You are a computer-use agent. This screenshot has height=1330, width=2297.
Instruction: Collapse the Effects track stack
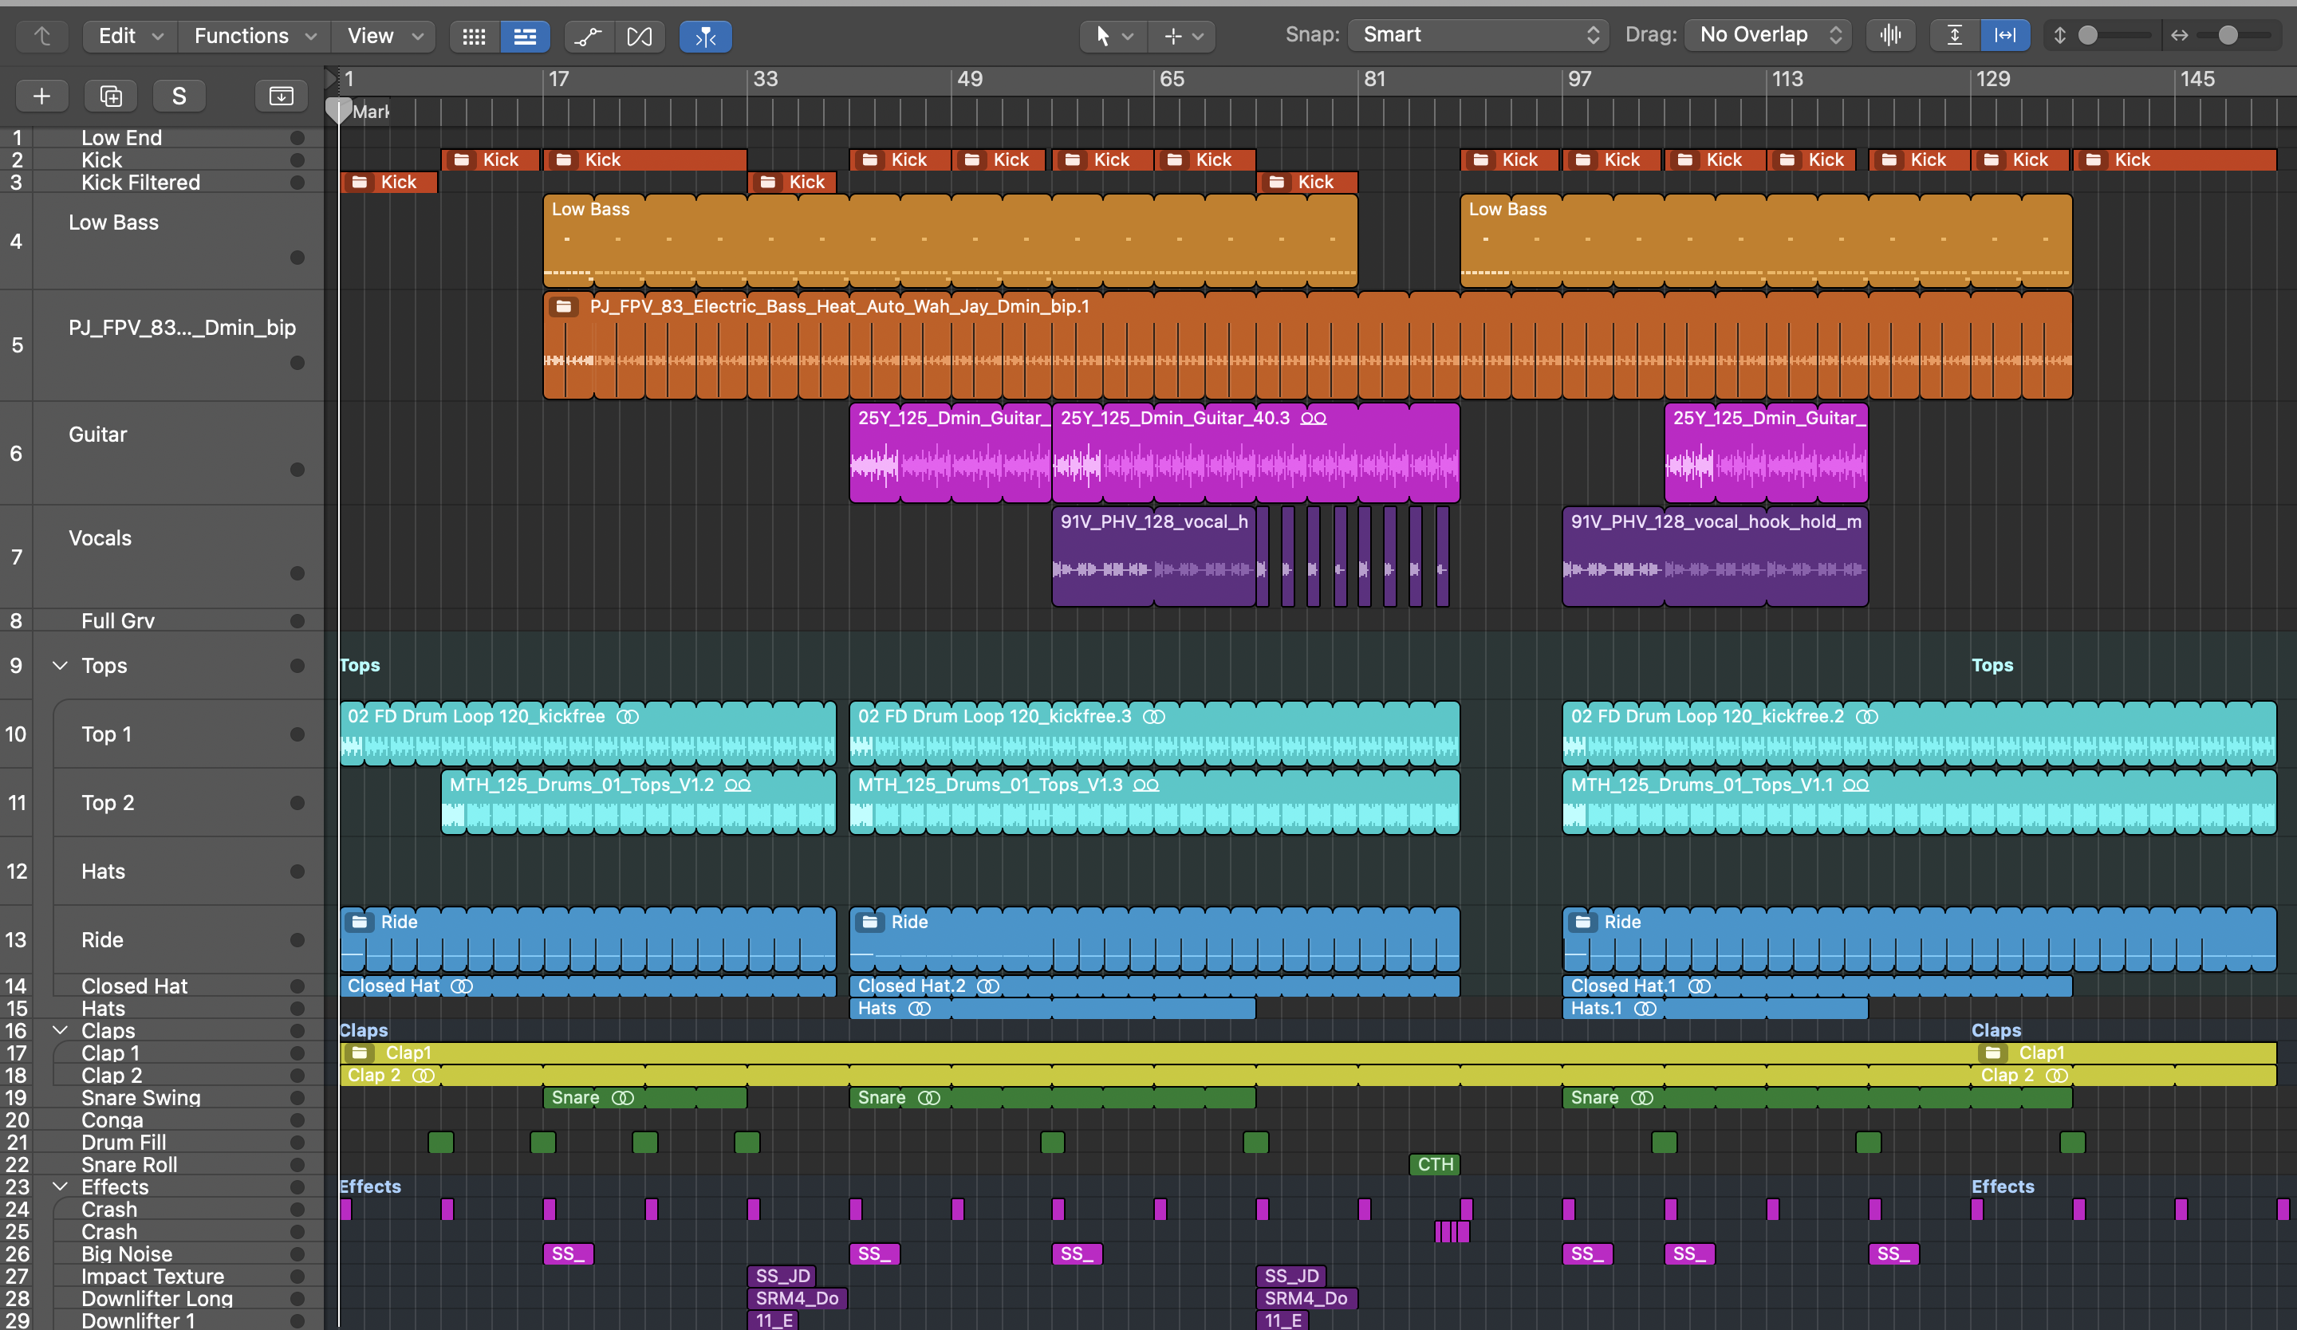coord(60,1187)
